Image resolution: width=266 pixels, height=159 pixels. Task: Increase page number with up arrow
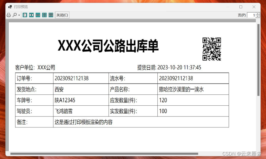tap(258, 14)
